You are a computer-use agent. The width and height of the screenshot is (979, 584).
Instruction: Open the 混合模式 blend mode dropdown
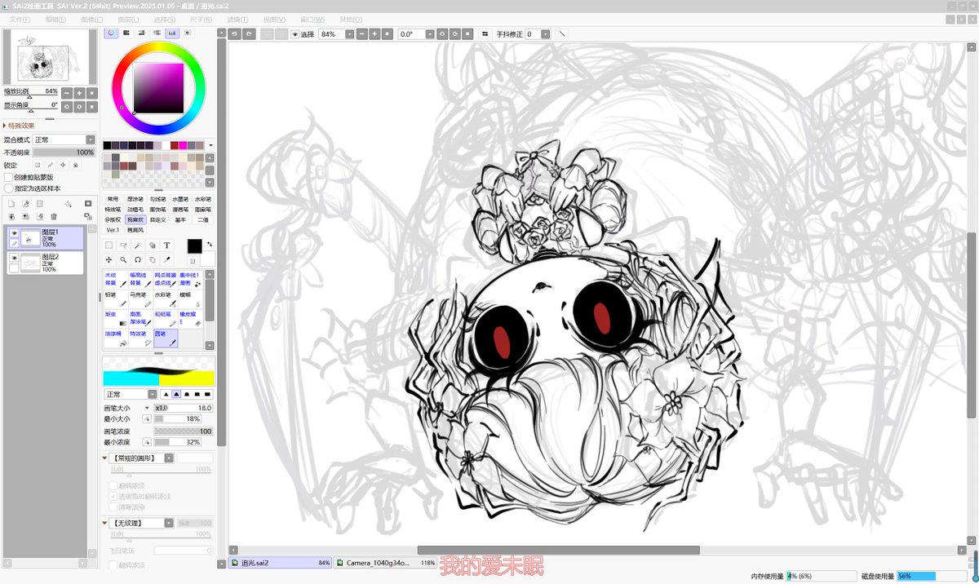91,140
